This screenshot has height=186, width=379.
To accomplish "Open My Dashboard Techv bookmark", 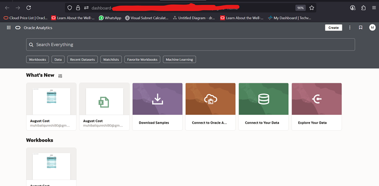I will (x=290, y=18).
